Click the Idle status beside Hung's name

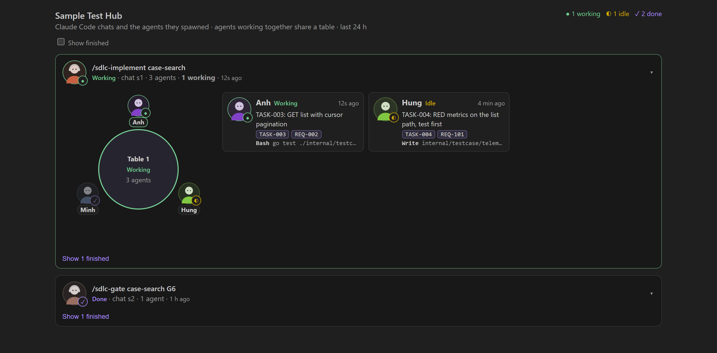[430, 103]
